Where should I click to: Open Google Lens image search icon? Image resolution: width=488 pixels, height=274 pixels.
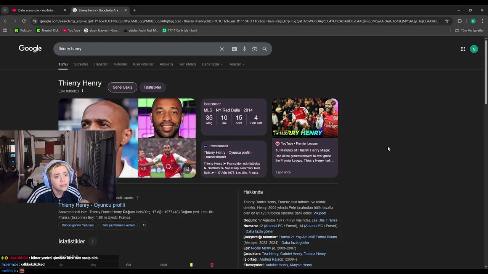[x=254, y=49]
